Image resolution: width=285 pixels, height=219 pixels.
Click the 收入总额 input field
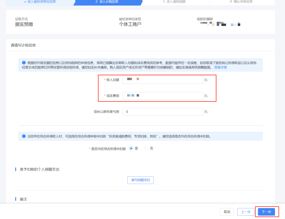[163, 80]
